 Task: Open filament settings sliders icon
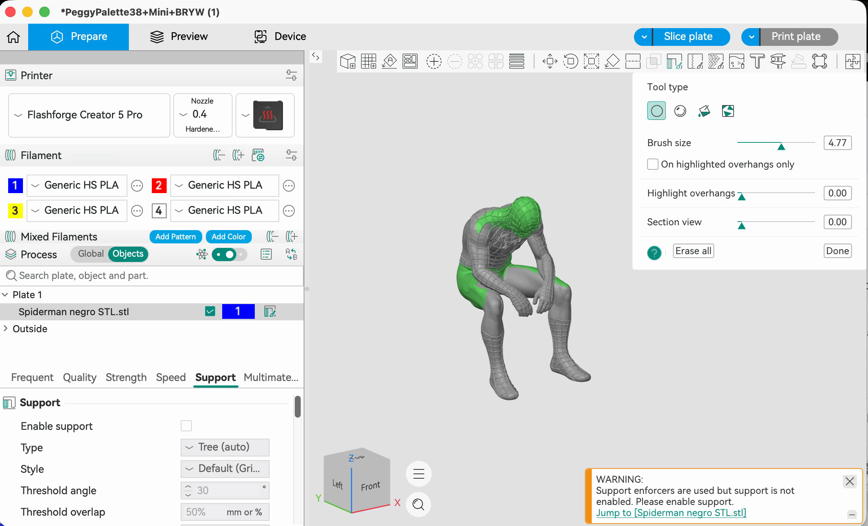click(x=291, y=155)
